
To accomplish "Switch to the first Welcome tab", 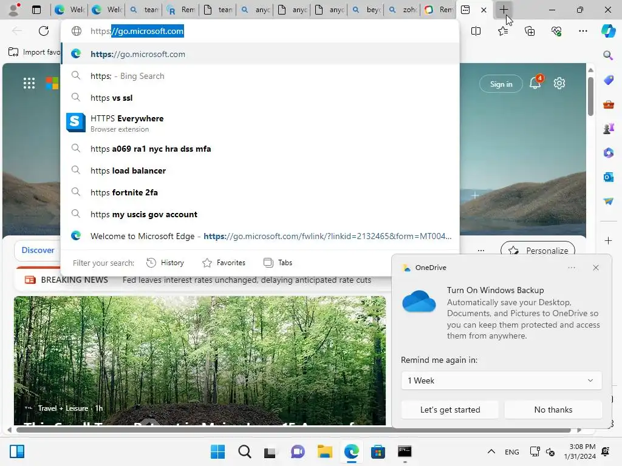I will tap(70, 10).
